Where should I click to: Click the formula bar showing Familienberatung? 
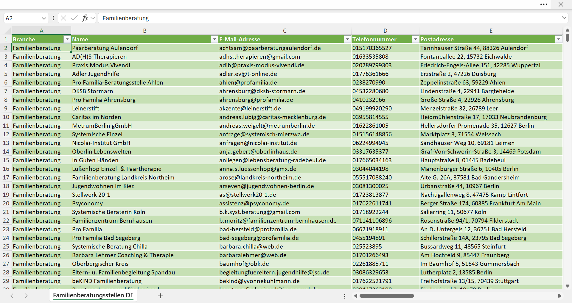[x=329, y=18]
